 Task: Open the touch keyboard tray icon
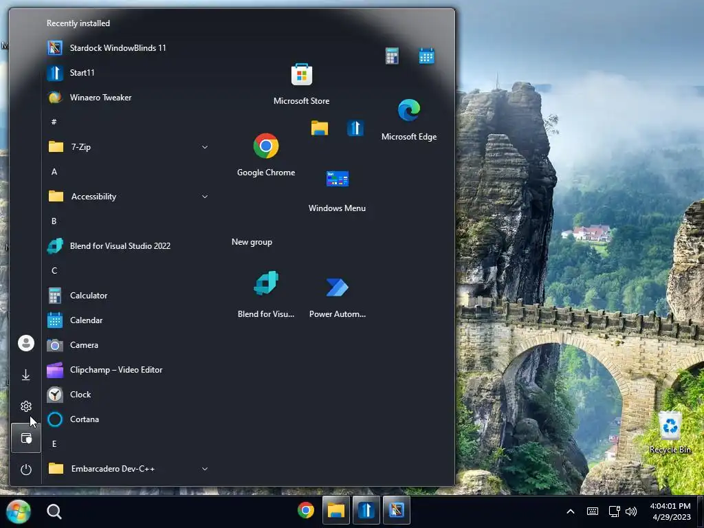(593, 511)
